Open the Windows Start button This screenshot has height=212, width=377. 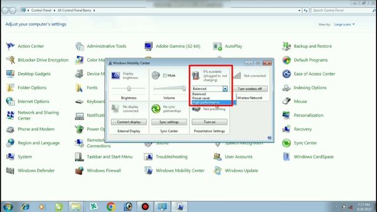8,207
